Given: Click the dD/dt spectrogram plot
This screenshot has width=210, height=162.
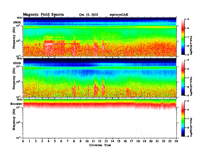Looking at the screenshot, I should click(x=100, y=78).
